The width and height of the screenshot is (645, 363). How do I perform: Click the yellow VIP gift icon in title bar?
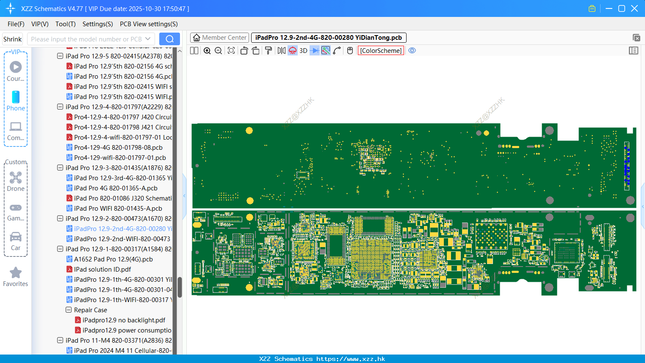click(592, 8)
